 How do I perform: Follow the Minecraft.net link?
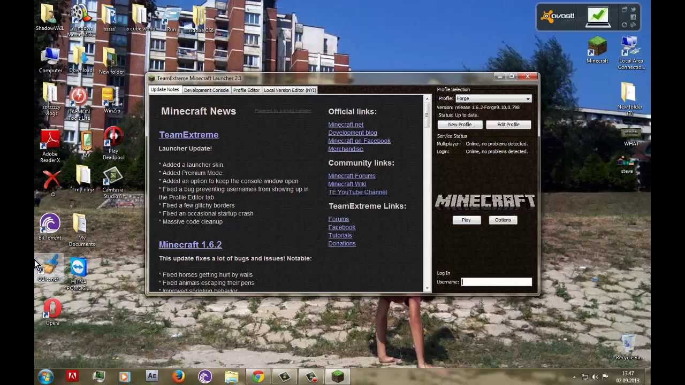[346, 125]
